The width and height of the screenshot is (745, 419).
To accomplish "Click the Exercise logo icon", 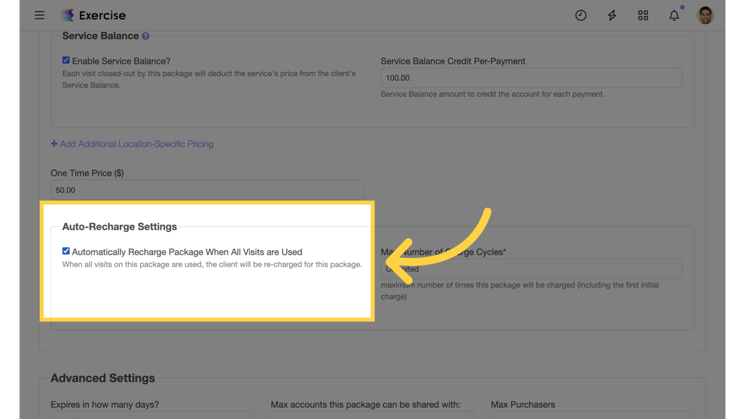I will 67,15.
